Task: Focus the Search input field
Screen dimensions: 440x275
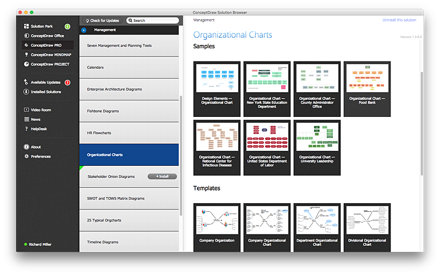Action: tap(152, 20)
